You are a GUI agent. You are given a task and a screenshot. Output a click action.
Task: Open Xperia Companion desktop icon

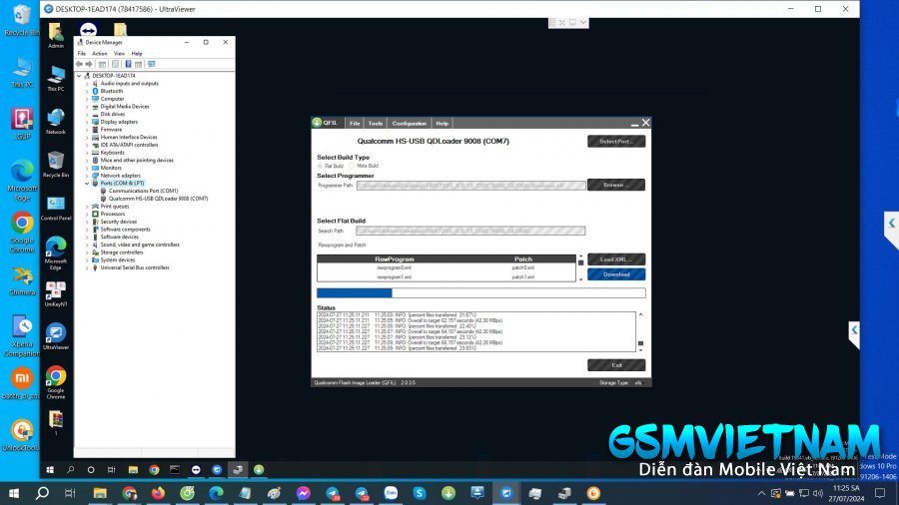(x=22, y=336)
